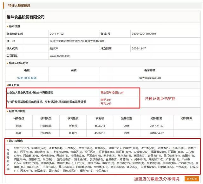The width and height of the screenshot is (203, 184).
Task: Click the 成立日期 label
Action: point(106,48)
